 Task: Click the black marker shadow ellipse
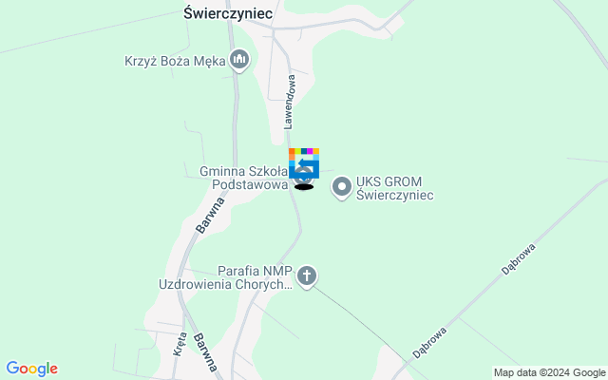[x=304, y=187]
